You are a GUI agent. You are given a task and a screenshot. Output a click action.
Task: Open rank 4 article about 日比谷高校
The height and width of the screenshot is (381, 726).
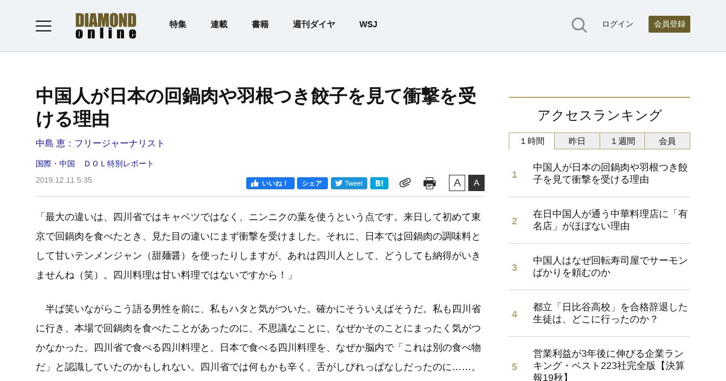coord(610,313)
